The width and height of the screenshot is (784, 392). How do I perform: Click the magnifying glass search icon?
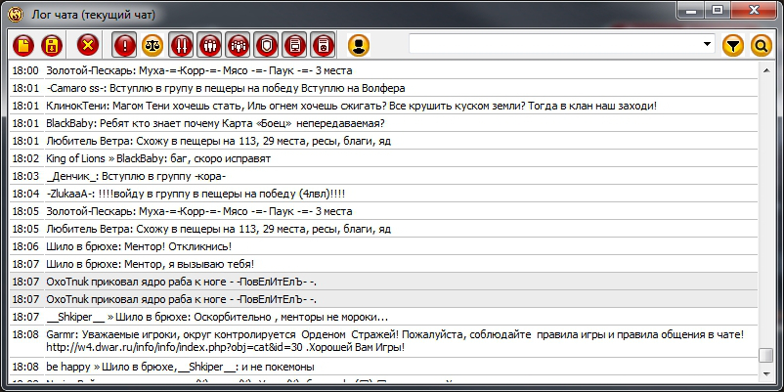(x=761, y=45)
